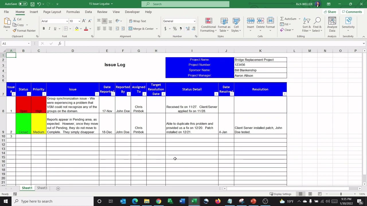Open the Resolution column filter dropdown

tap(284, 94)
